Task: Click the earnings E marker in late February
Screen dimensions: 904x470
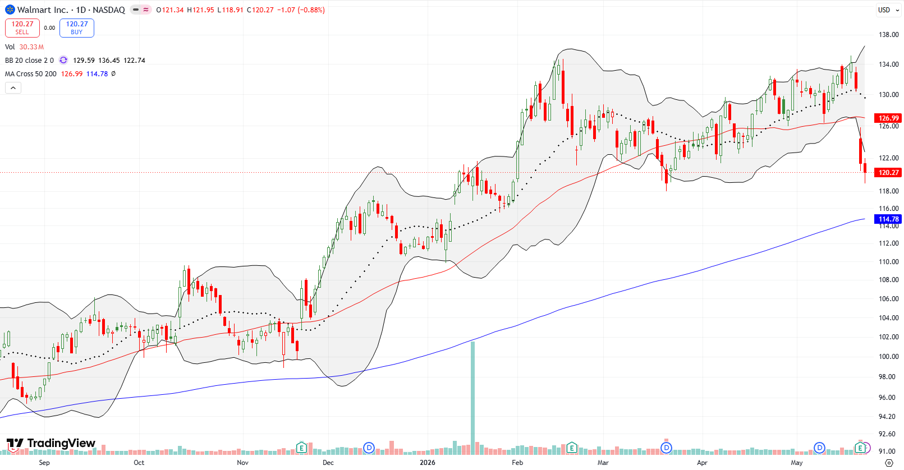Action: pyautogui.click(x=571, y=448)
